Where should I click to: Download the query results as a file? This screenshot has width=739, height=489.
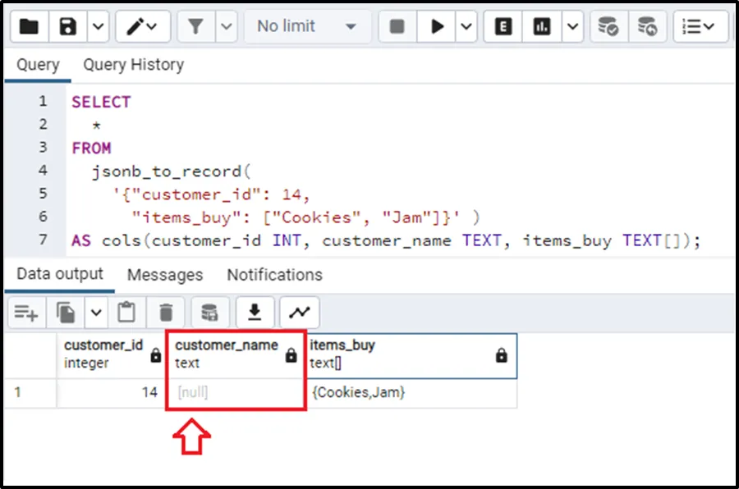pos(255,313)
